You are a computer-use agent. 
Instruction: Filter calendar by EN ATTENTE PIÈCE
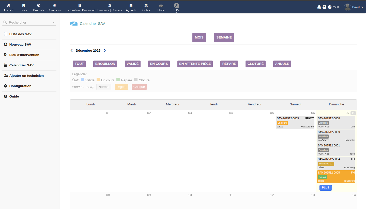click(195, 64)
